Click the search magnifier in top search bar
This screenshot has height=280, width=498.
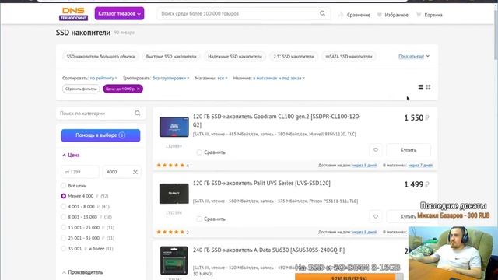pos(322,13)
